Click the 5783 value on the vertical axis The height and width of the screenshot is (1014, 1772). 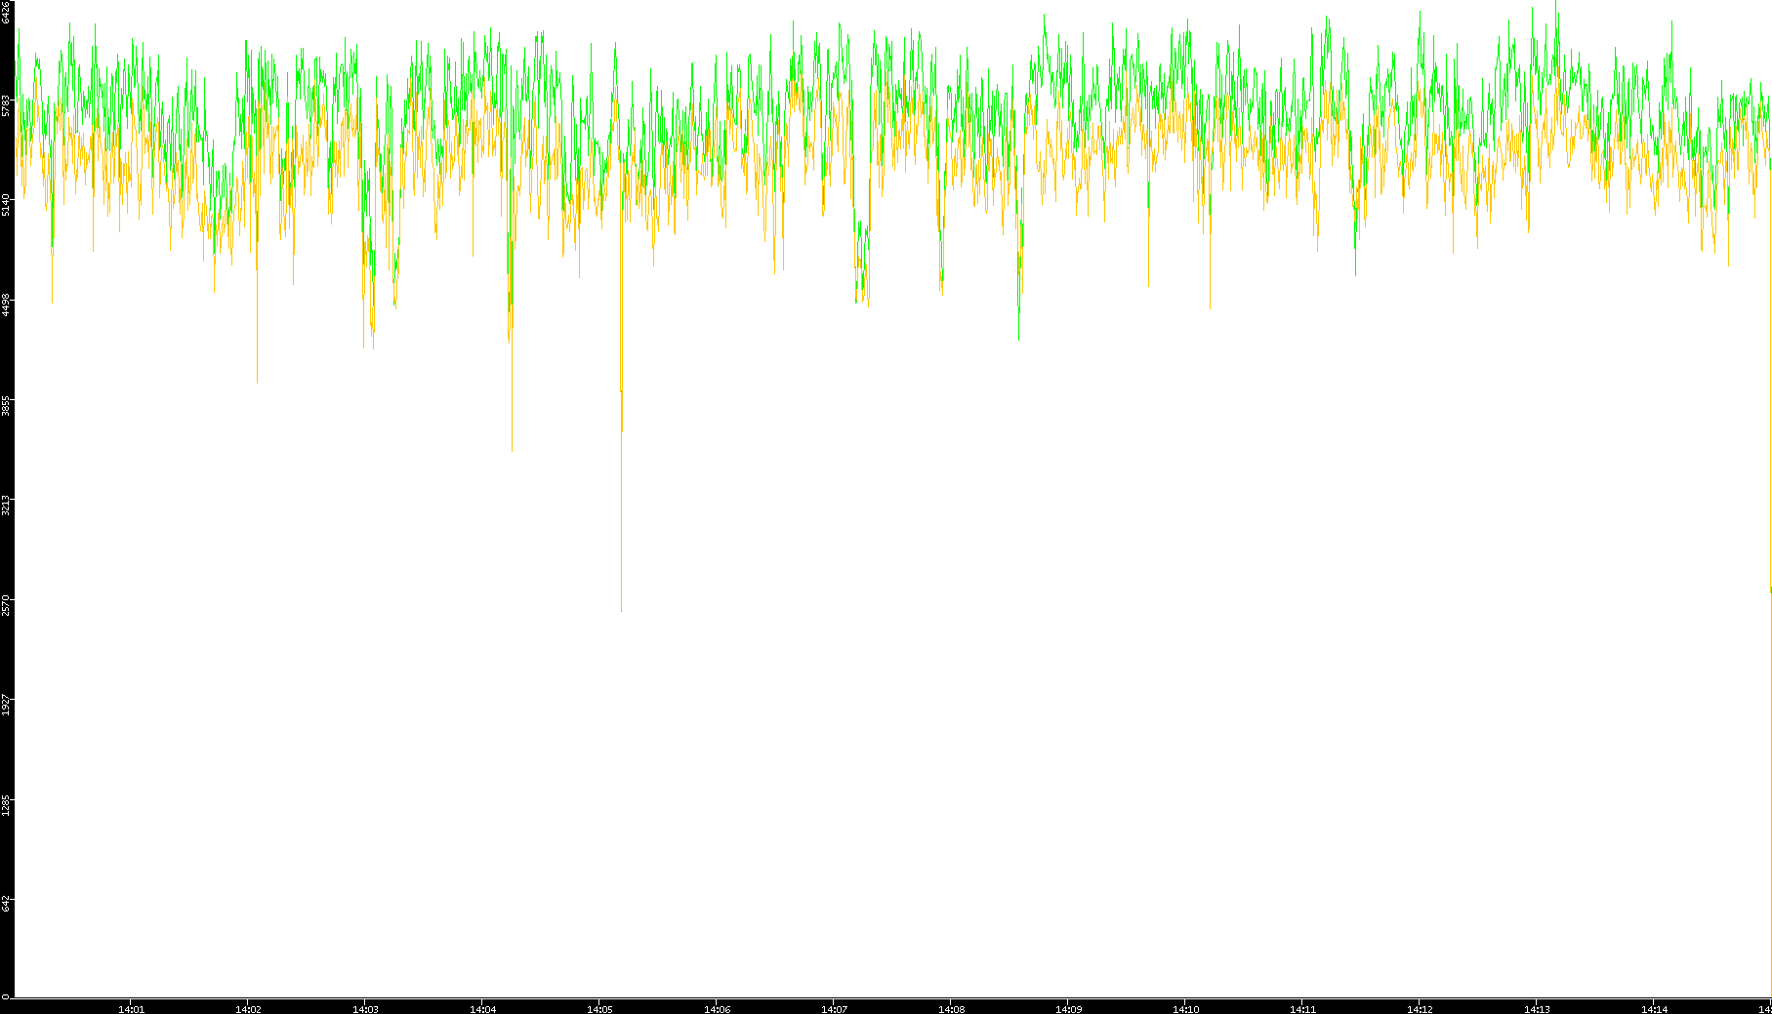[x=7, y=104]
